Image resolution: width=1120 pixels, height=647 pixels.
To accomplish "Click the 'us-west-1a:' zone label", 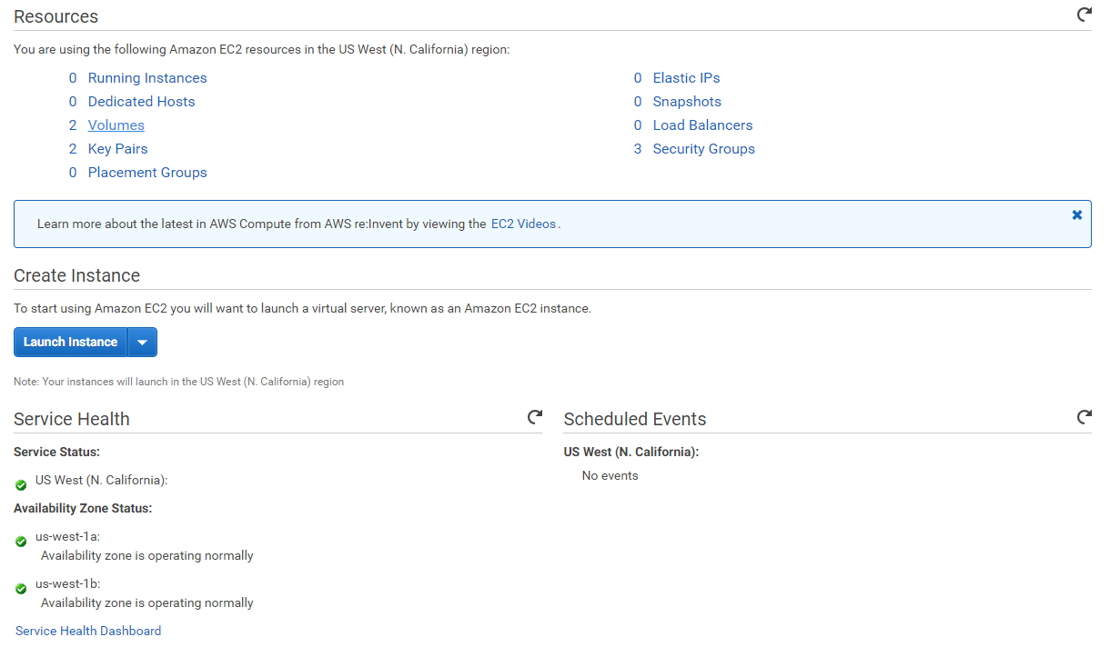I will pyautogui.click(x=67, y=536).
